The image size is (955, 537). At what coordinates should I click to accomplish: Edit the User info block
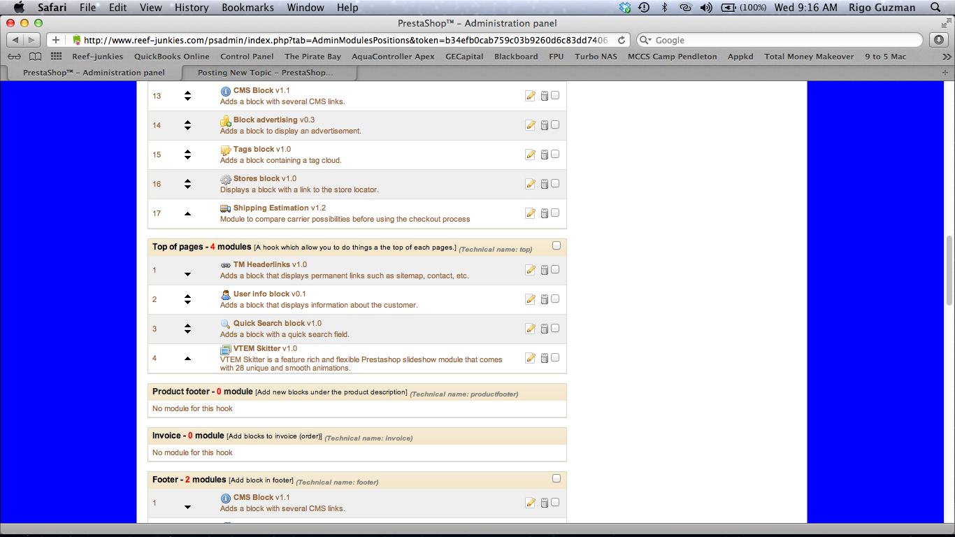tap(531, 299)
